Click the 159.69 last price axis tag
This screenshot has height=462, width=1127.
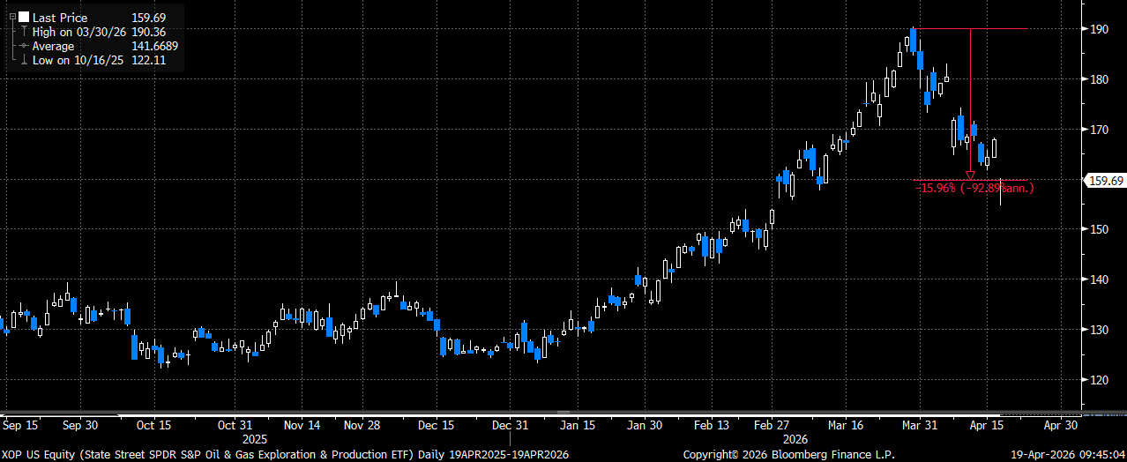tap(1105, 181)
